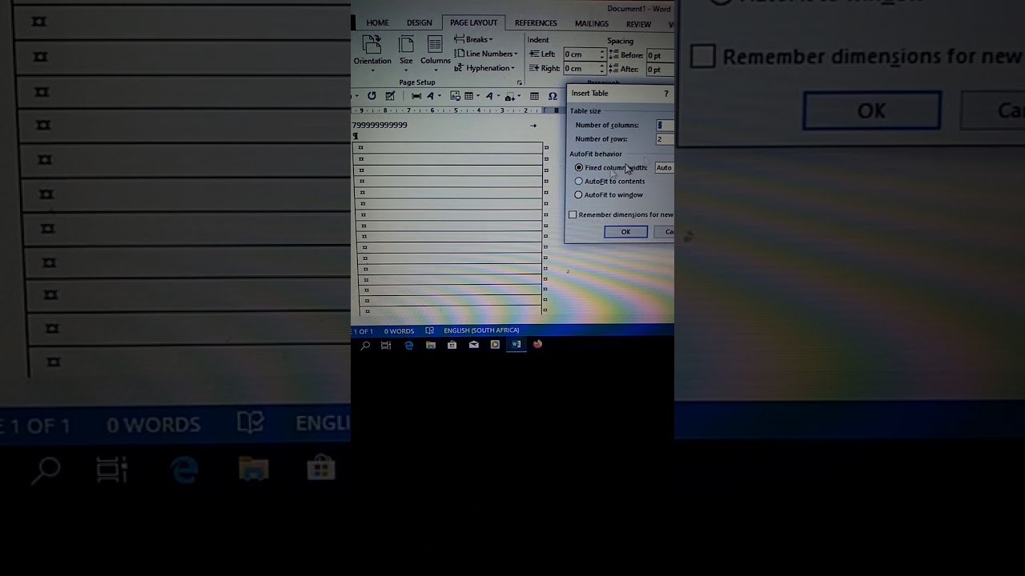Click the document text 799999999999
This screenshot has height=576, width=1025.
(x=380, y=125)
